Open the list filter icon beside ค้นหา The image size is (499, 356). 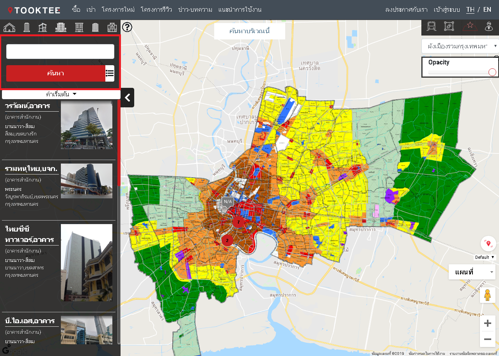coord(110,73)
